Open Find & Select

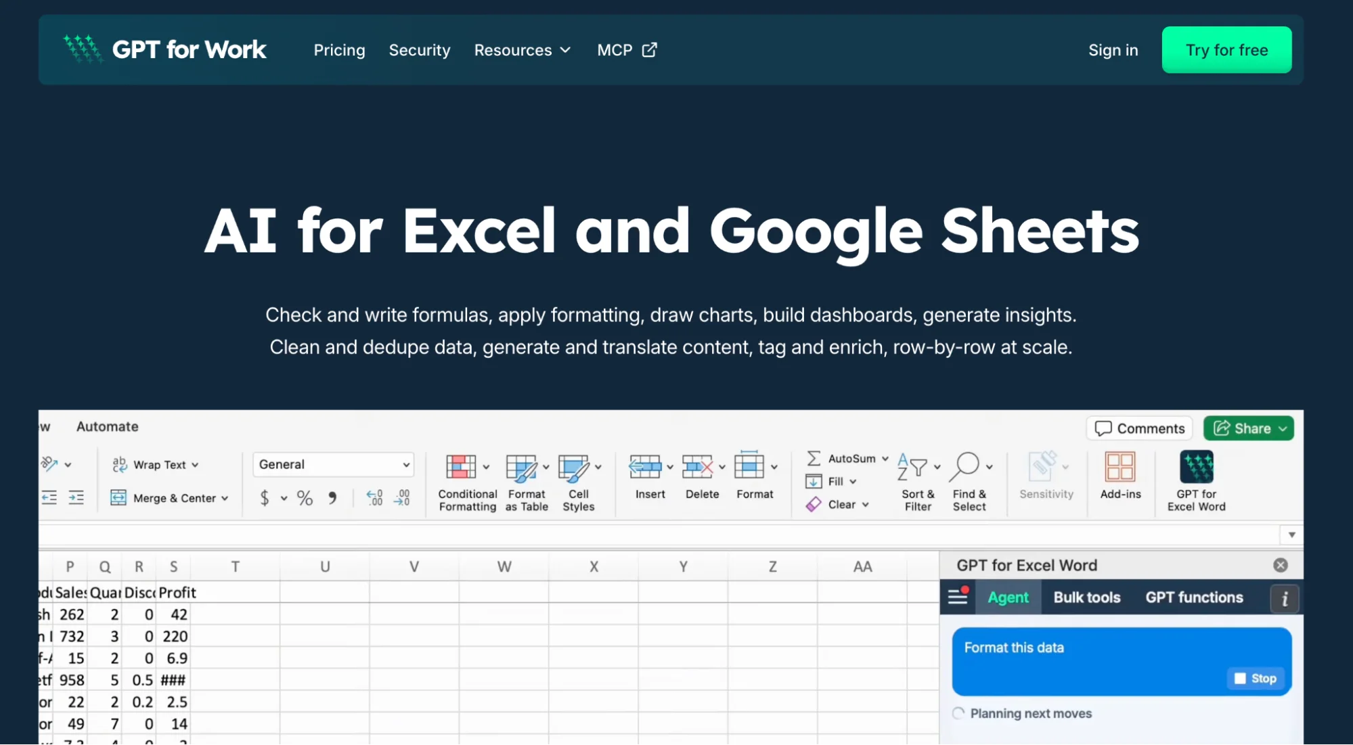click(x=970, y=482)
